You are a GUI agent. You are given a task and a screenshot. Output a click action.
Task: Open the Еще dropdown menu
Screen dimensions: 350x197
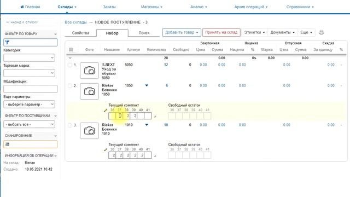[306, 32]
